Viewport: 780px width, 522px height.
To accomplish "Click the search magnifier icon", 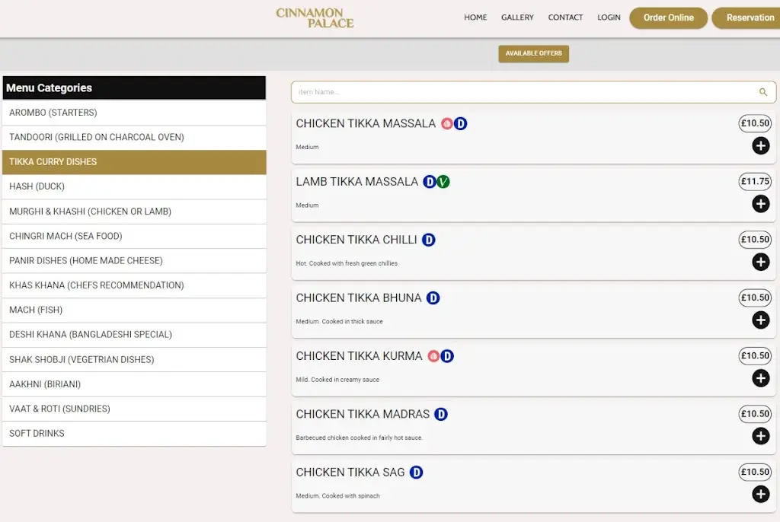I will (x=762, y=91).
